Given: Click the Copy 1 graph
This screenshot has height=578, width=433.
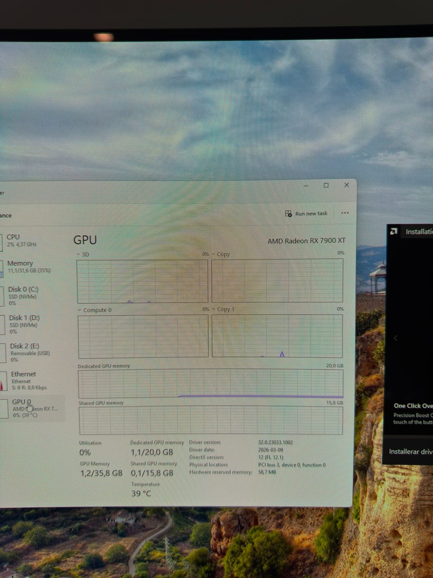Looking at the screenshot, I should tap(277, 336).
